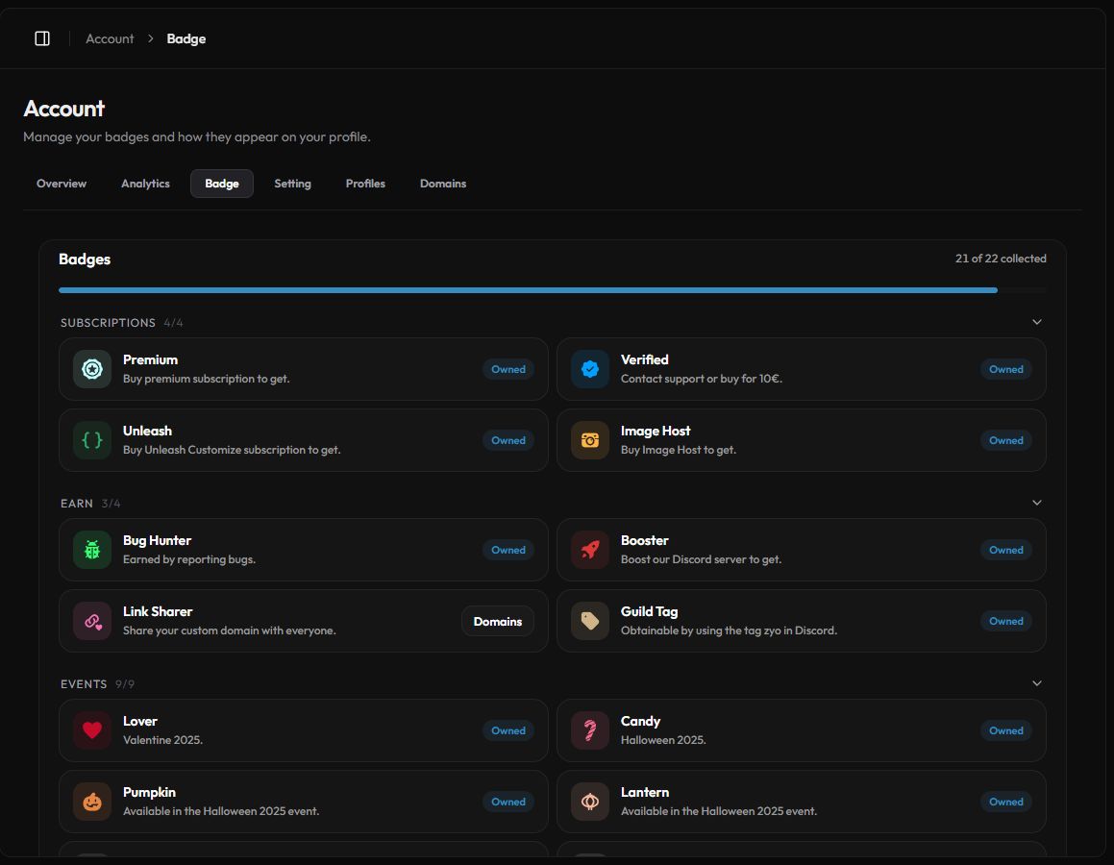
Task: Click the SUBSCRIPTIONS section header
Action: pyautogui.click(x=108, y=322)
